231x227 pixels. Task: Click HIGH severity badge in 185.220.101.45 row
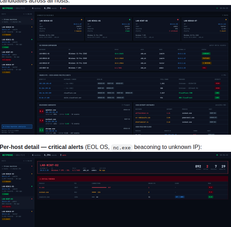click(x=217, y=83)
